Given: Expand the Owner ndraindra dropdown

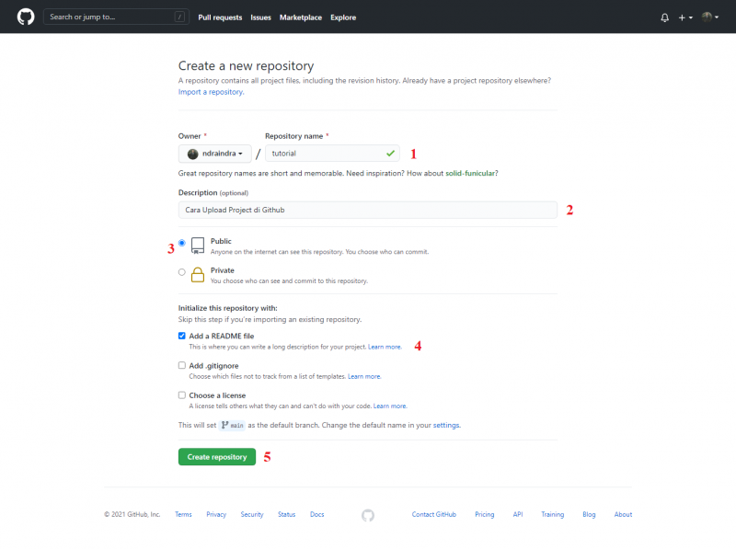Looking at the screenshot, I should pos(215,154).
